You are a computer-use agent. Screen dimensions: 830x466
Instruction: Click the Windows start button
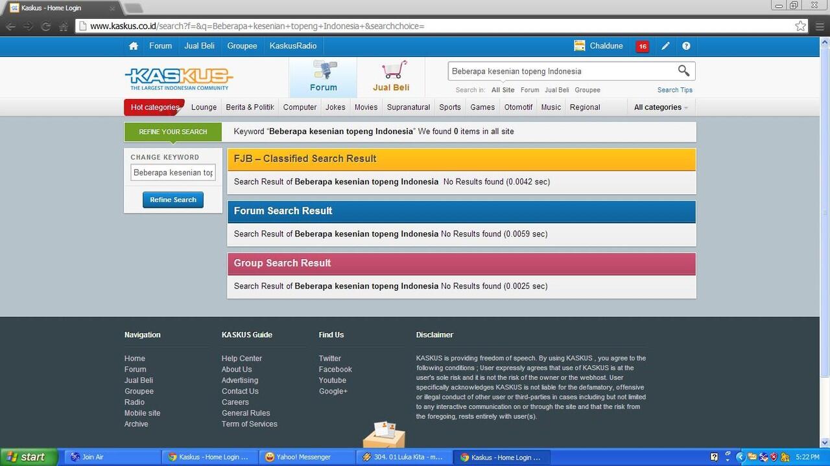click(x=29, y=457)
